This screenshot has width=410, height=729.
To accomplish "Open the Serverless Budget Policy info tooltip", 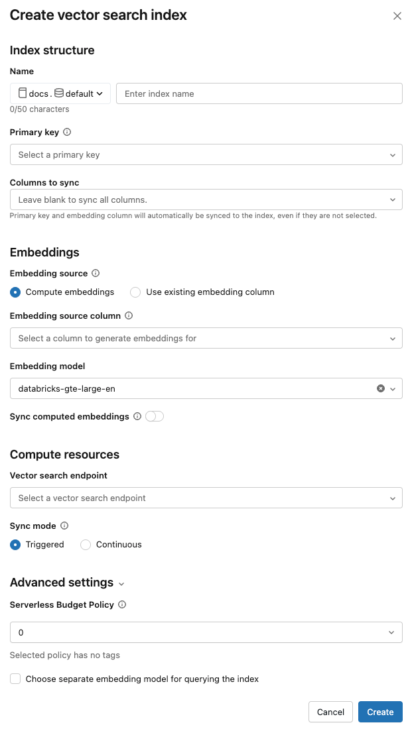I will tap(123, 604).
